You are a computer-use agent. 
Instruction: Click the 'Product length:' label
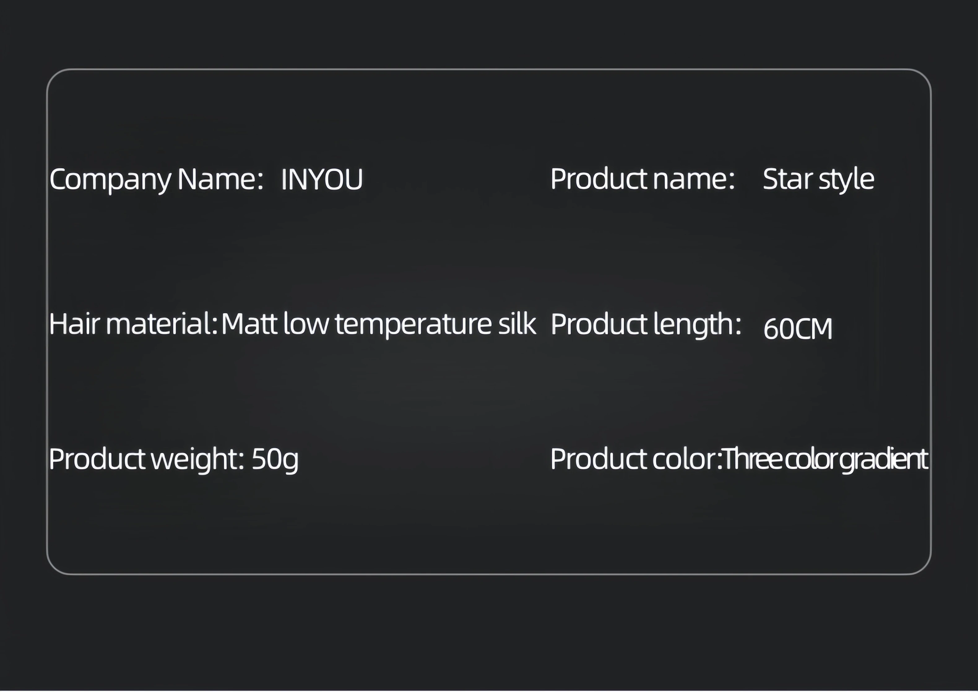pos(646,324)
